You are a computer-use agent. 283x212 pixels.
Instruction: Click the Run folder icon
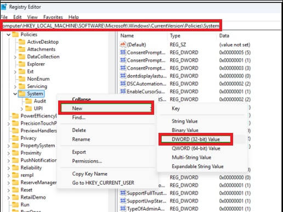15,205
